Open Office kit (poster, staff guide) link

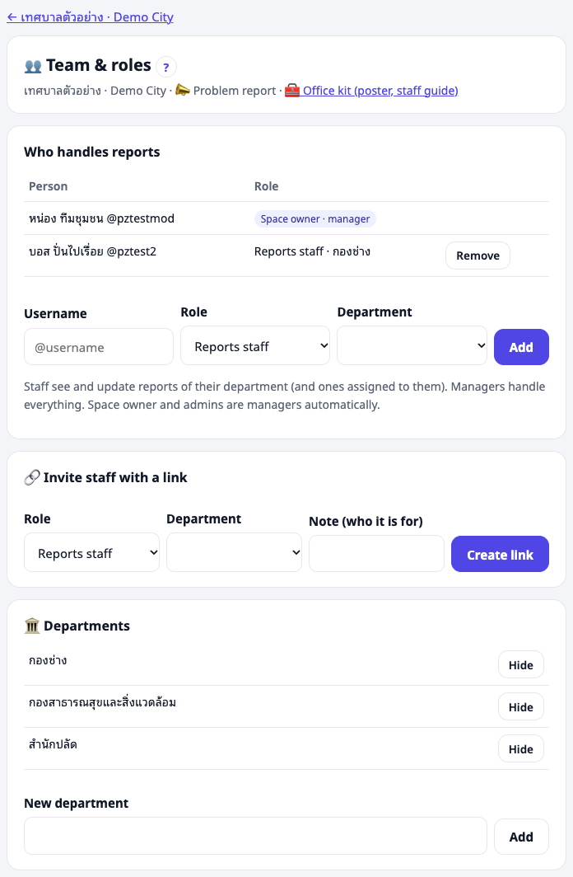click(x=380, y=91)
